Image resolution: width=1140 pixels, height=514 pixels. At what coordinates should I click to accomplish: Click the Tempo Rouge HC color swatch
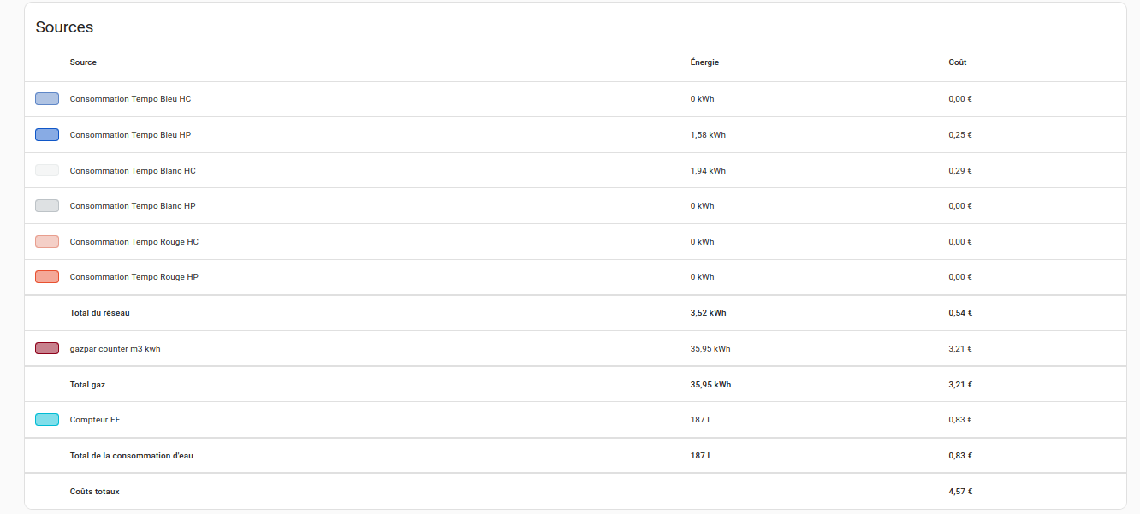click(47, 242)
